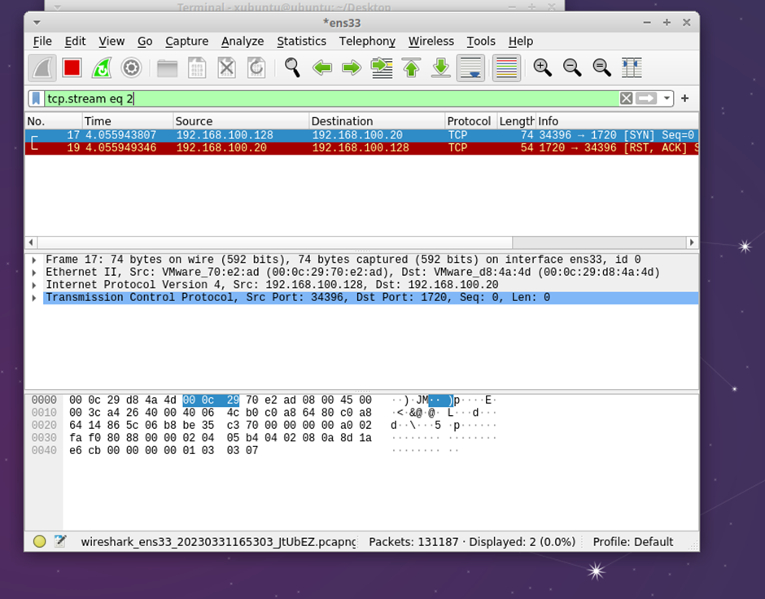This screenshot has width=765, height=599.
Task: Open window menu arrow in title bar
Action: pos(37,23)
